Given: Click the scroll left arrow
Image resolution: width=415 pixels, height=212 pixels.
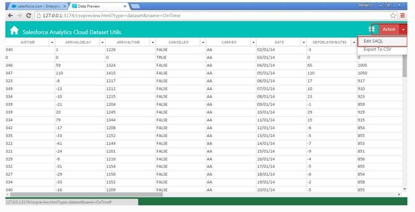Looking at the screenshot, I should pyautogui.click(x=8, y=195).
